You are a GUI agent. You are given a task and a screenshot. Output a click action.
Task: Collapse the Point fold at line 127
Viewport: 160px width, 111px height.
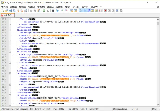tap(10, 84)
